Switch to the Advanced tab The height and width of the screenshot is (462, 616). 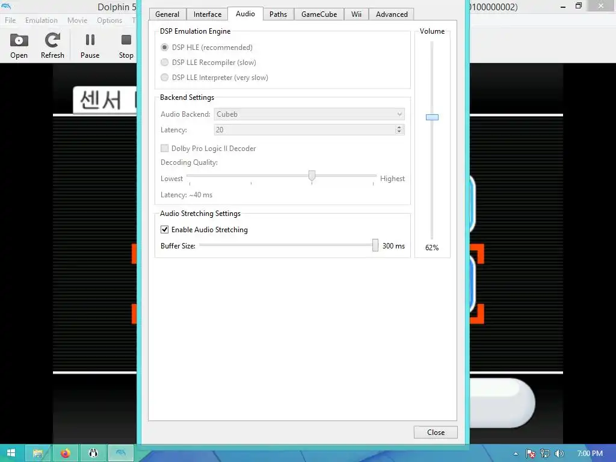point(392,14)
